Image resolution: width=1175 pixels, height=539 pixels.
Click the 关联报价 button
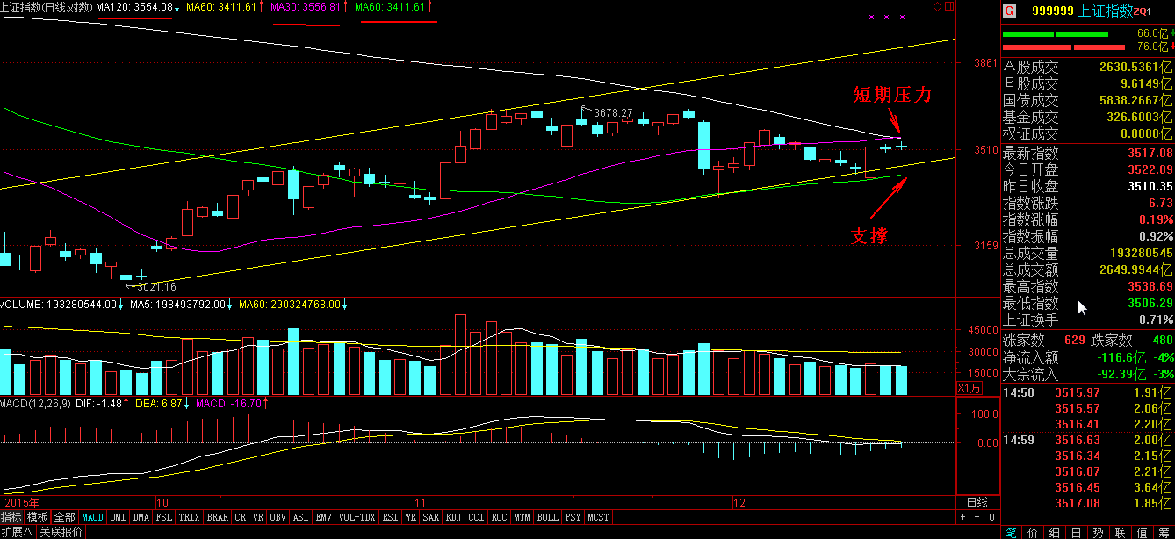[x=61, y=532]
